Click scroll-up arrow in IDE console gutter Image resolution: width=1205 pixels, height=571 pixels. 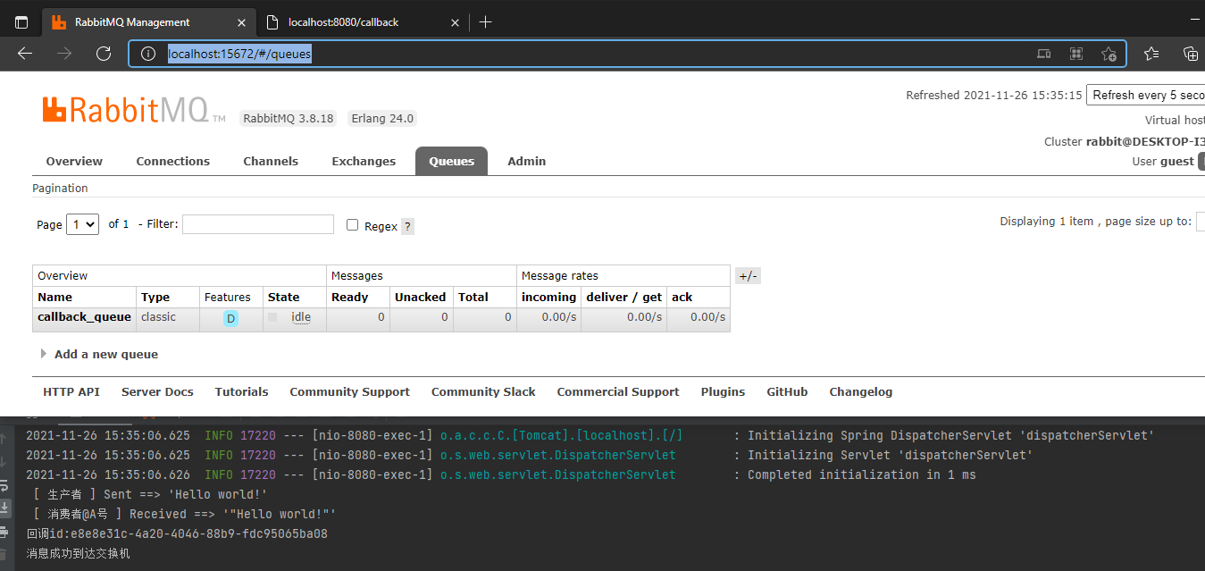(4, 439)
